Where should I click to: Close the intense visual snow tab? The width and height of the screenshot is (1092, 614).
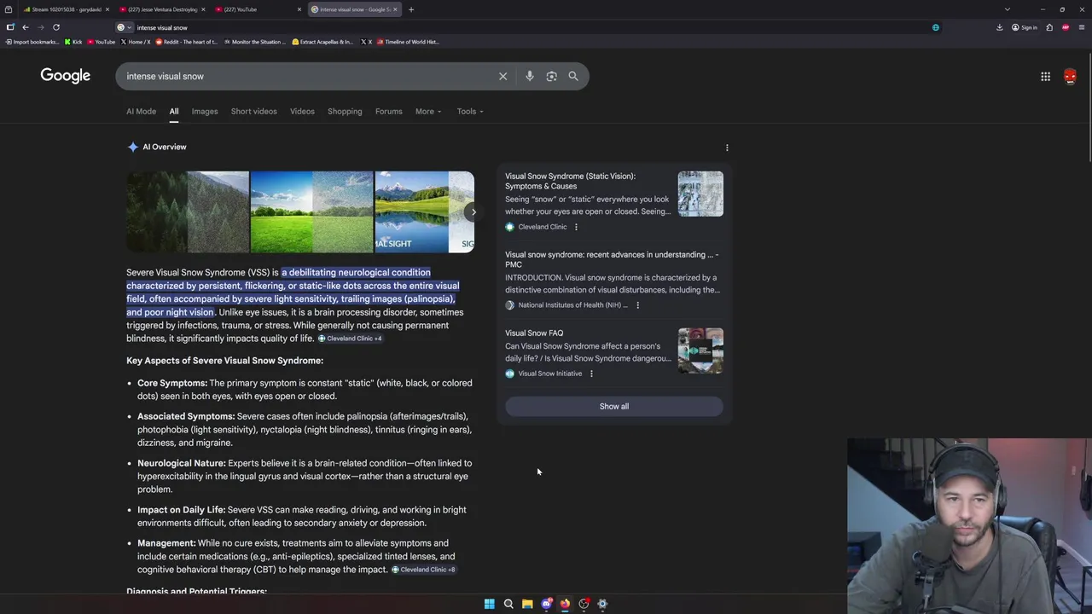click(396, 9)
